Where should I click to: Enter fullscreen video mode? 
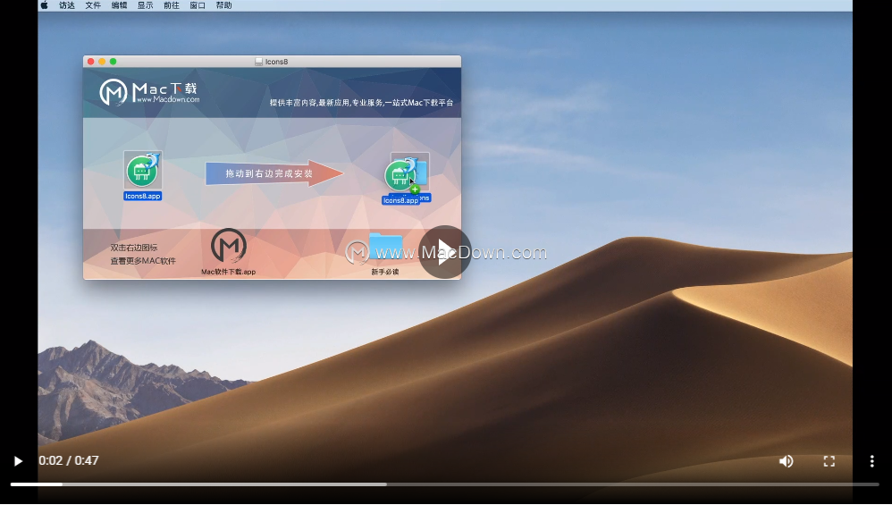[829, 461]
